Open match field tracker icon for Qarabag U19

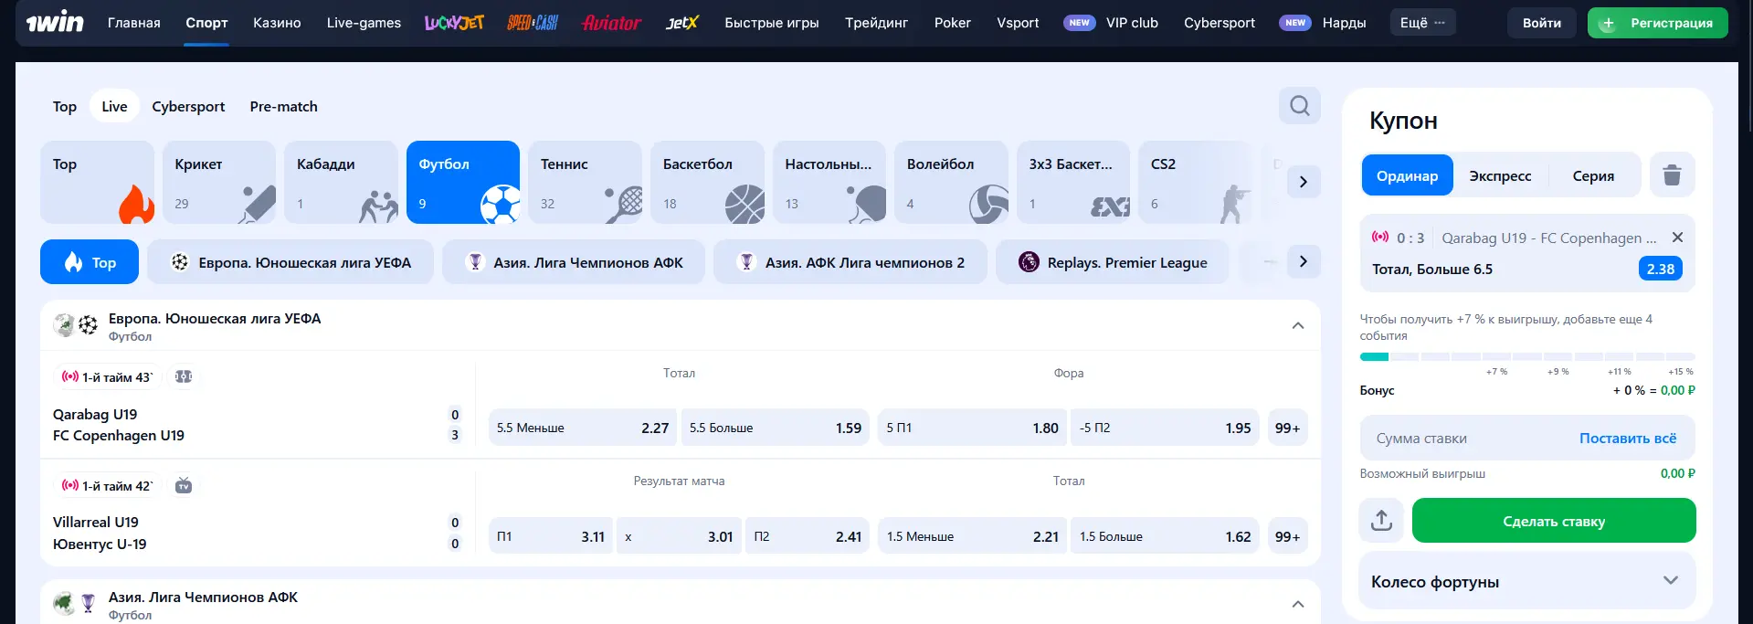tap(184, 376)
